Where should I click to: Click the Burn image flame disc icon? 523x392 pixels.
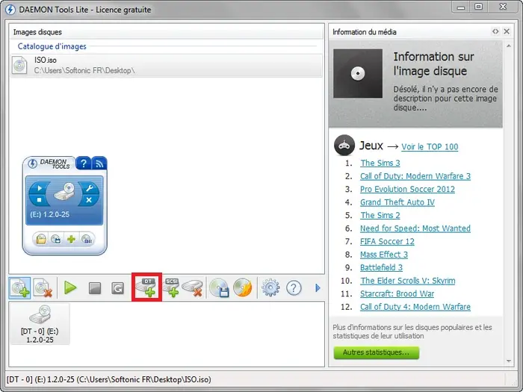[x=243, y=287]
